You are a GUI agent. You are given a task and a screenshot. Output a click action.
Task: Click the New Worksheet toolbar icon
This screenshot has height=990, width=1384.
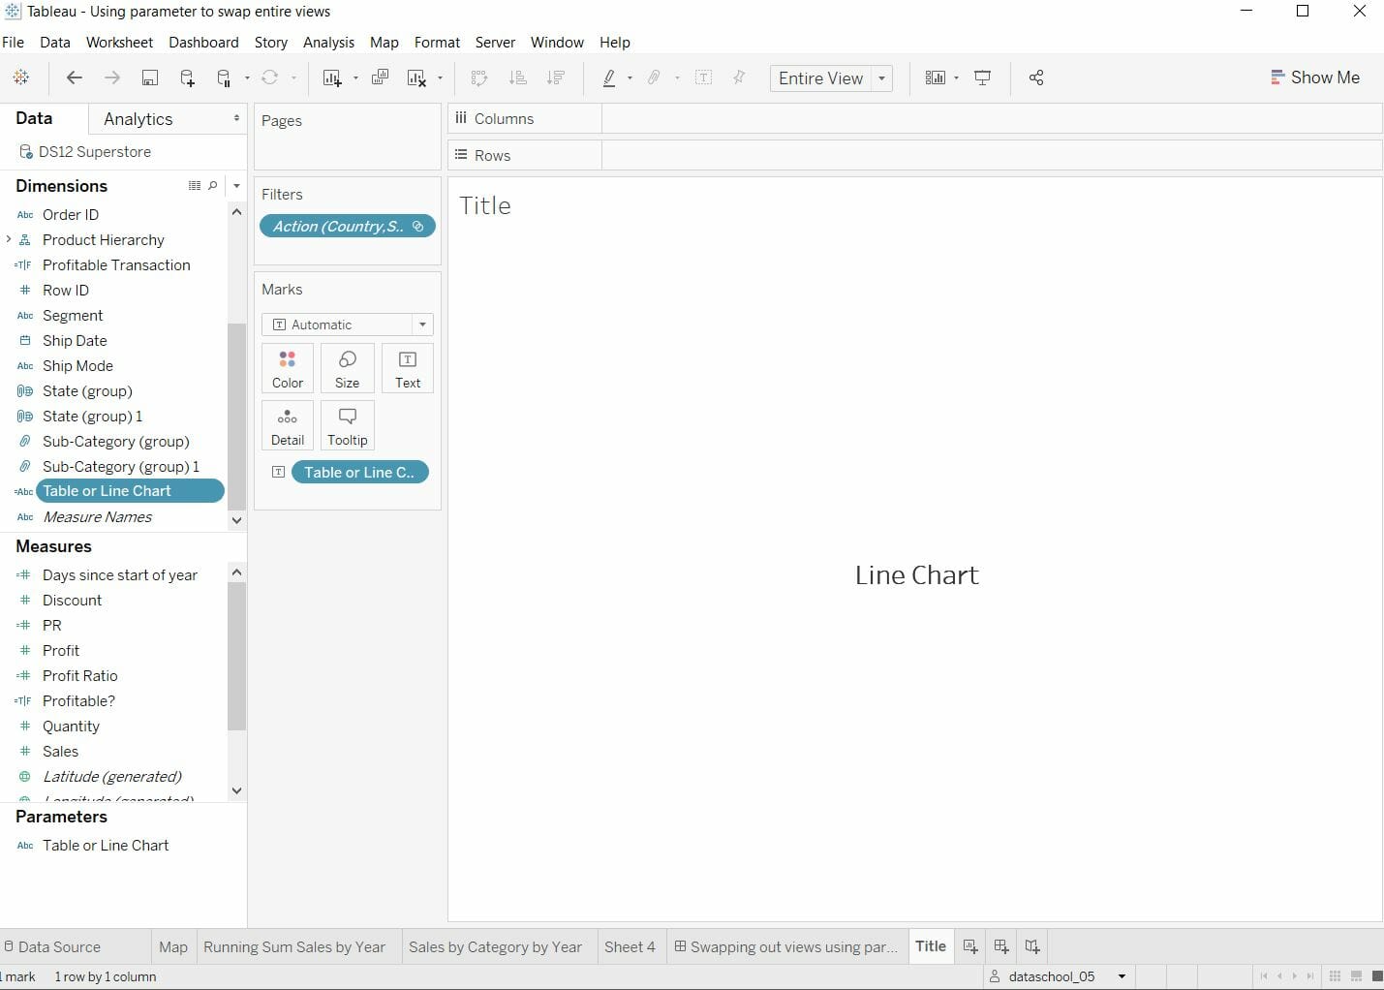pos(332,78)
